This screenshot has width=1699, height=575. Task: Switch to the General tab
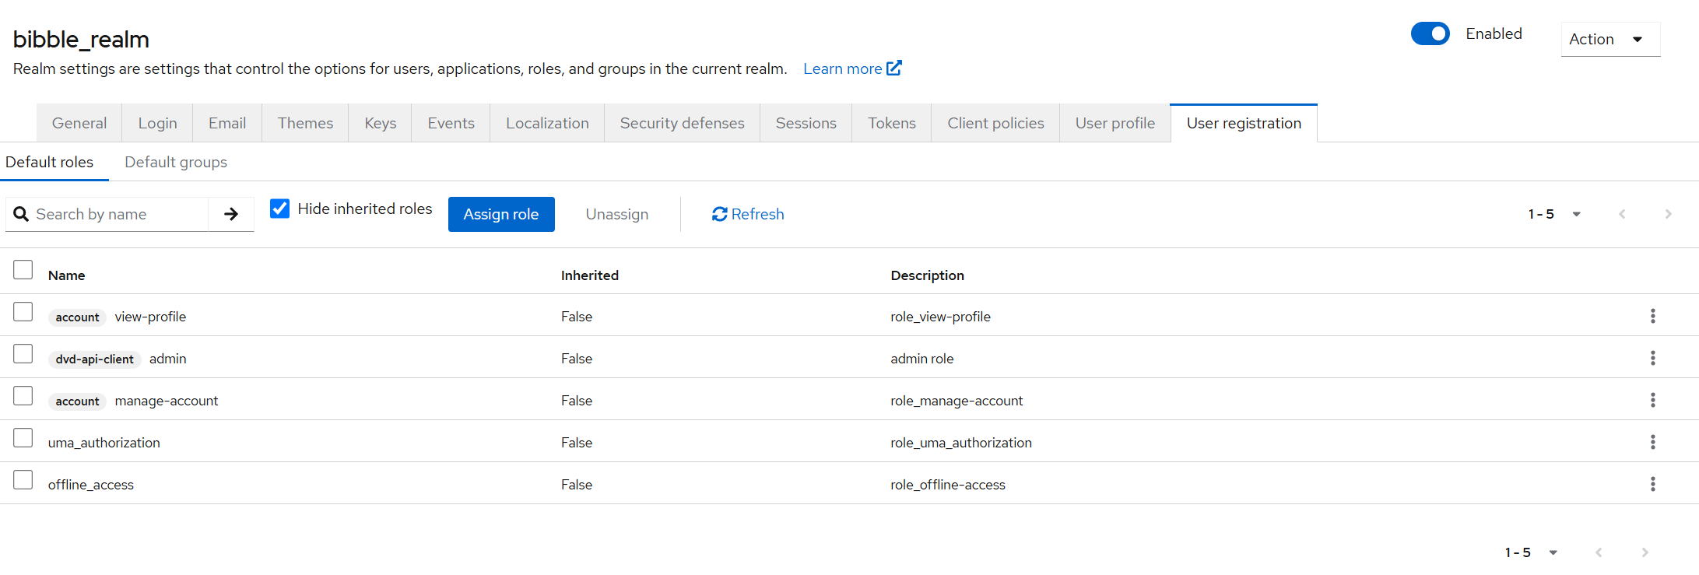click(x=79, y=123)
